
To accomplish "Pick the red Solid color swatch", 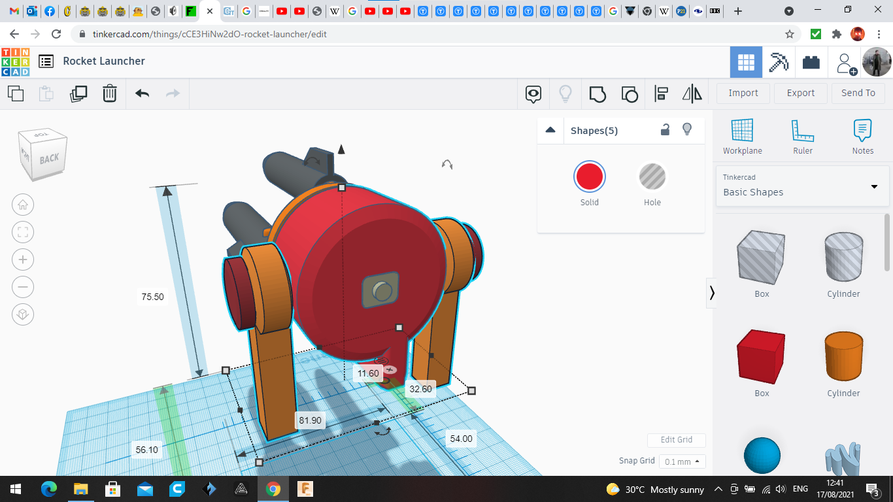I will [589, 177].
